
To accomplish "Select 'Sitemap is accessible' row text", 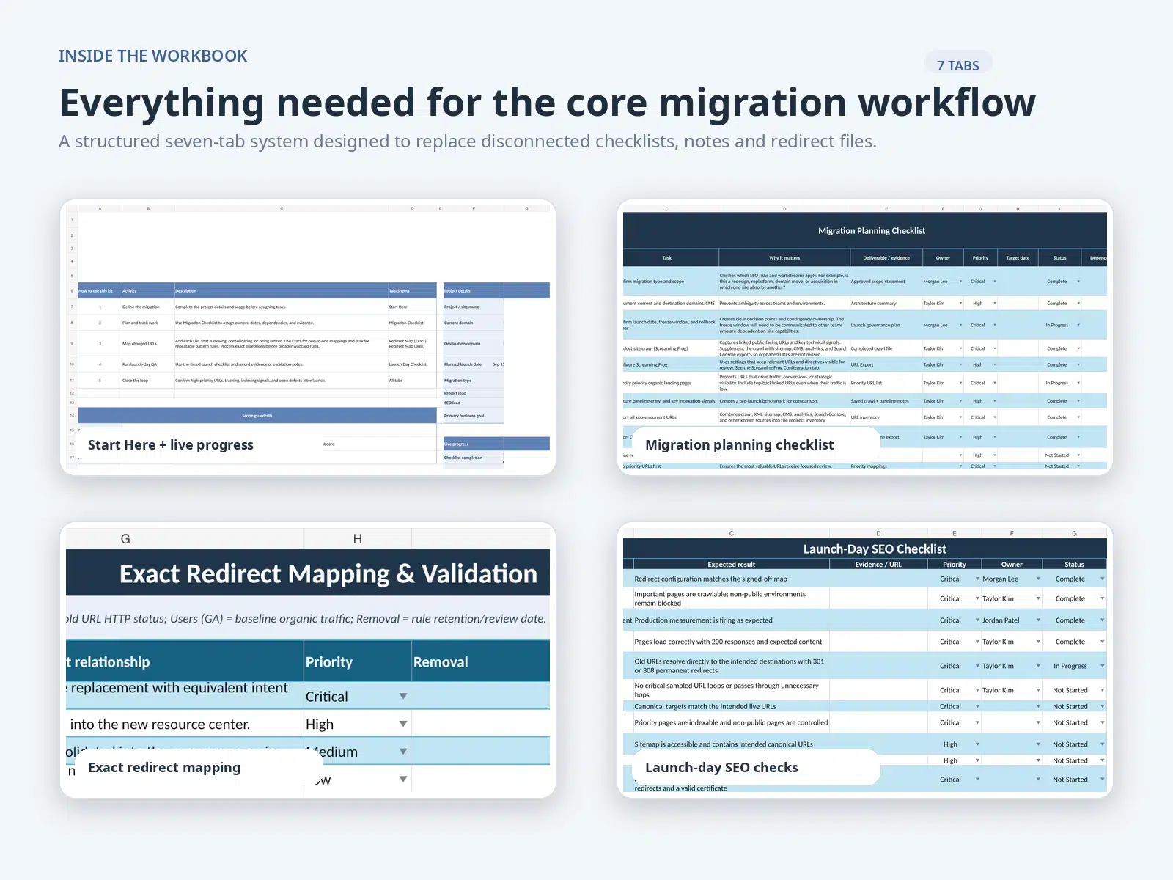I will pos(723,744).
